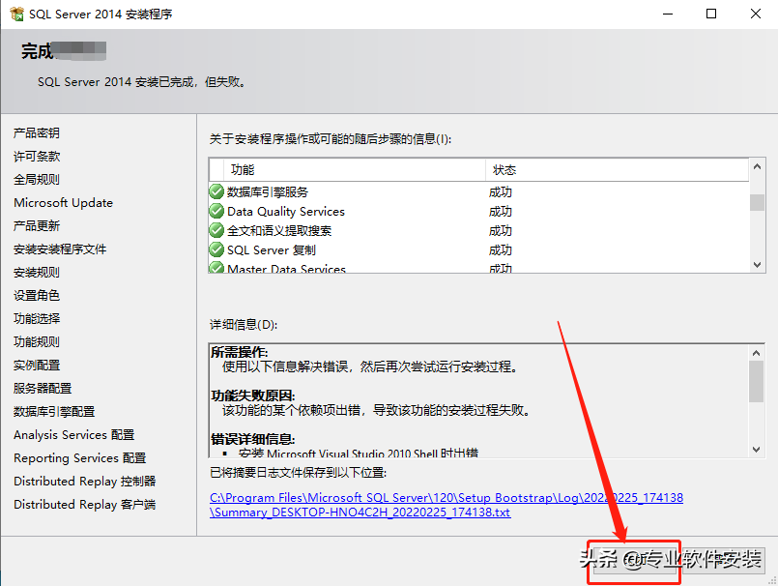778x586 pixels.
Task: Click 成功 status of Data Quality Services
Action: pos(501,211)
